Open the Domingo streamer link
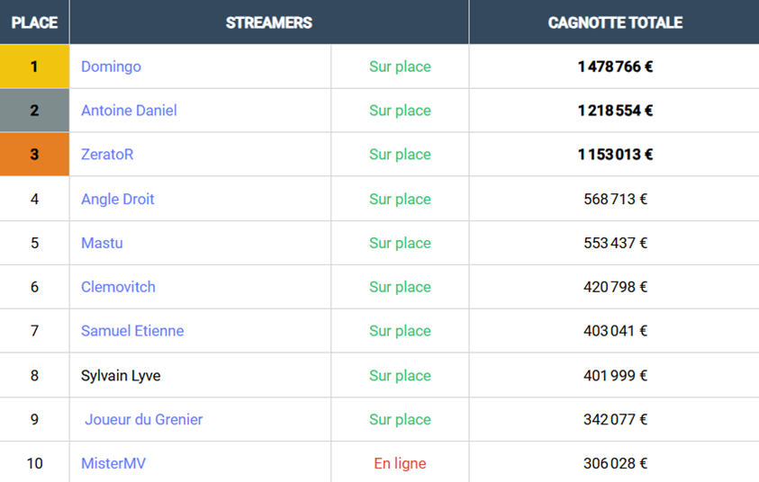 click(111, 67)
